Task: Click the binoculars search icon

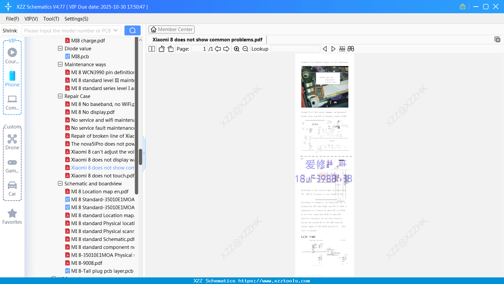Action: 351,49
